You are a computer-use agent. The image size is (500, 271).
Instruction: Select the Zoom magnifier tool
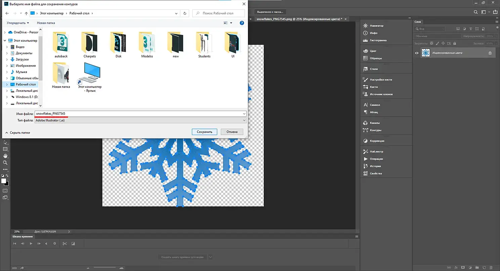(x=5, y=162)
